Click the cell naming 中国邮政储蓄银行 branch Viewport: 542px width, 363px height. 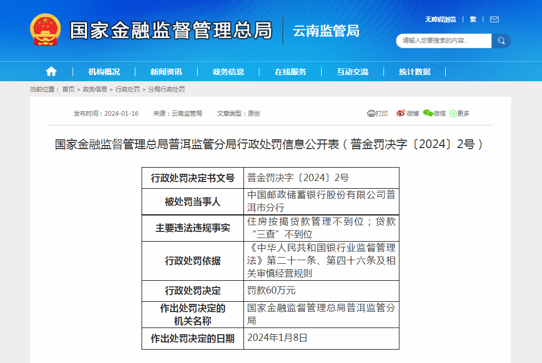322,202
